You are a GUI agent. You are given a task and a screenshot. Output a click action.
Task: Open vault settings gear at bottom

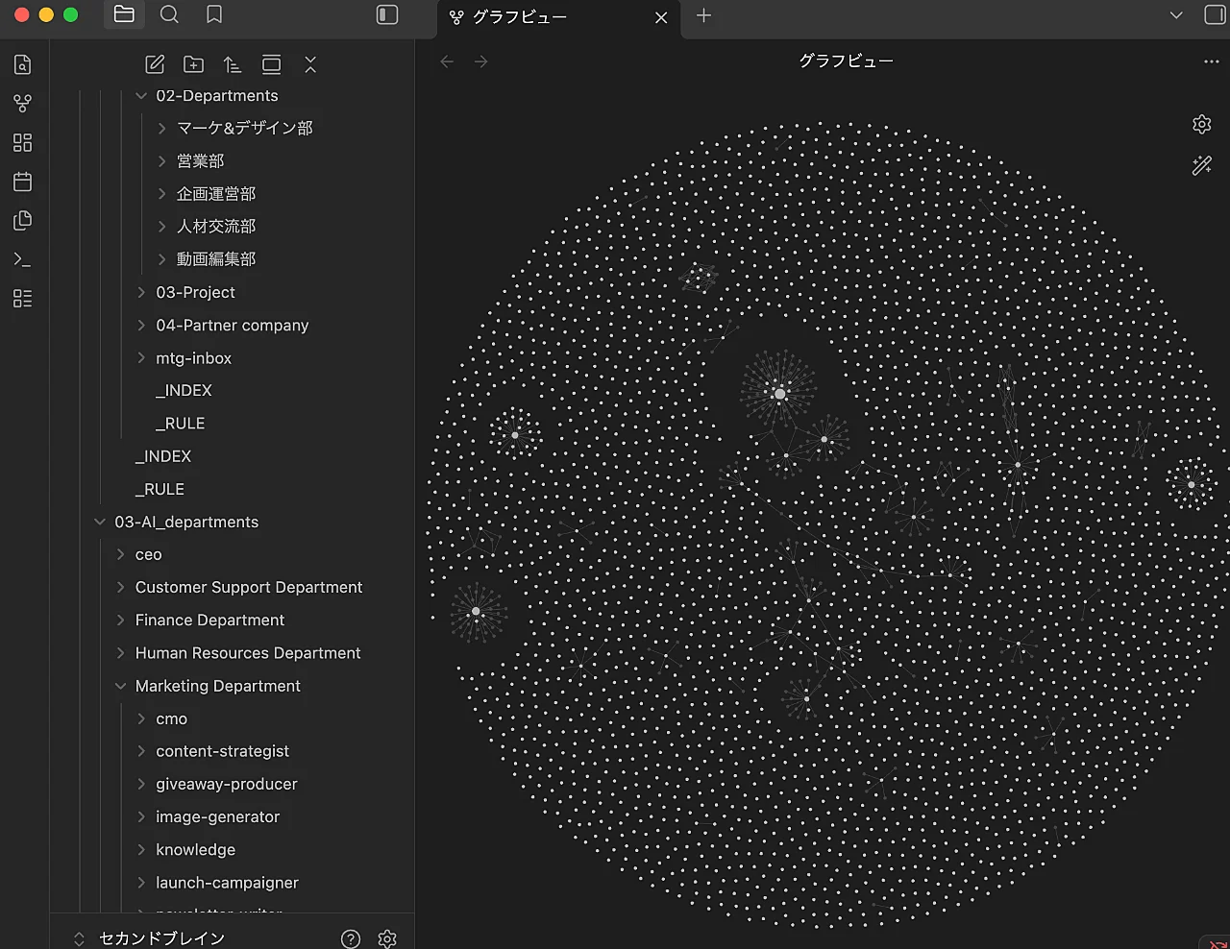coord(387,938)
